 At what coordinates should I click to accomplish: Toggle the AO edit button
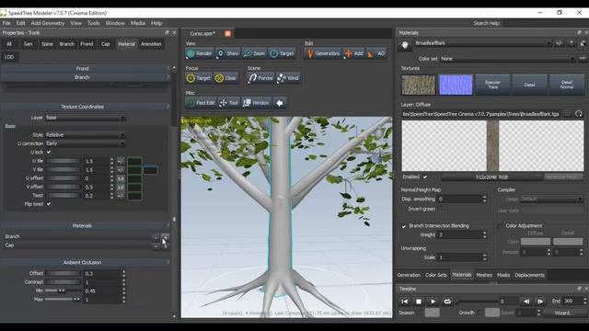[376, 53]
